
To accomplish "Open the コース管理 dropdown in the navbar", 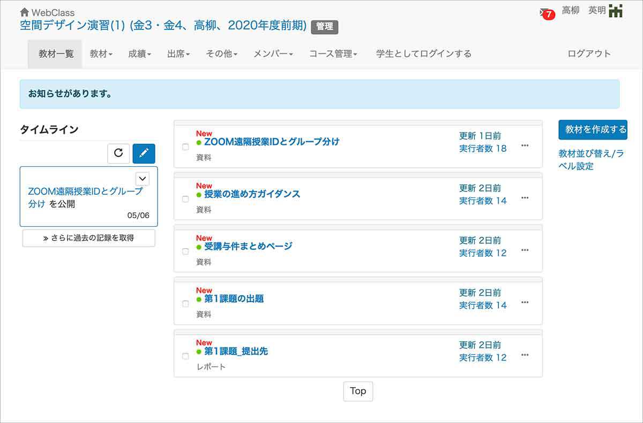I will coord(333,53).
